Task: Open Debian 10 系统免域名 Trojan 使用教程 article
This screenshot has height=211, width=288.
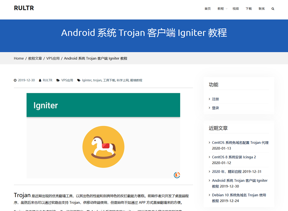Action: point(239,198)
